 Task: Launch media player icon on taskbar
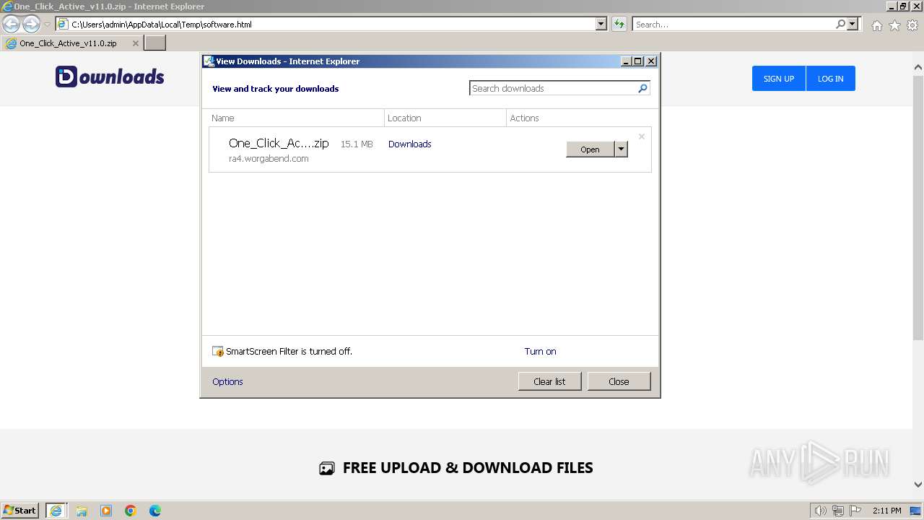pyautogui.click(x=106, y=511)
